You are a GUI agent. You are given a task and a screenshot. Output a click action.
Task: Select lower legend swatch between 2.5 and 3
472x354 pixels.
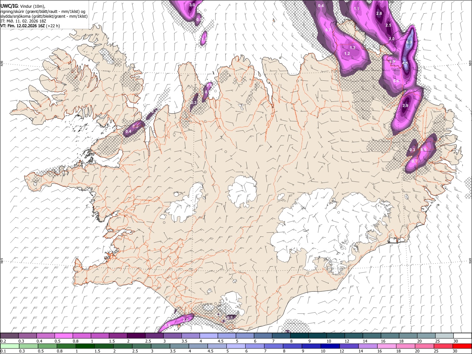pyautogui.click(x=142, y=346)
